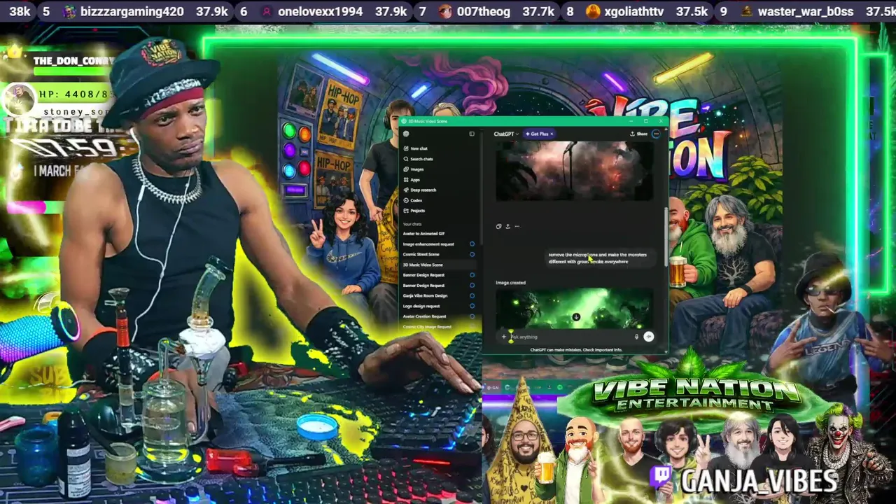Click the scroll-to-bottom arrow button
Viewport: 896px width, 504px height.
[x=576, y=317]
